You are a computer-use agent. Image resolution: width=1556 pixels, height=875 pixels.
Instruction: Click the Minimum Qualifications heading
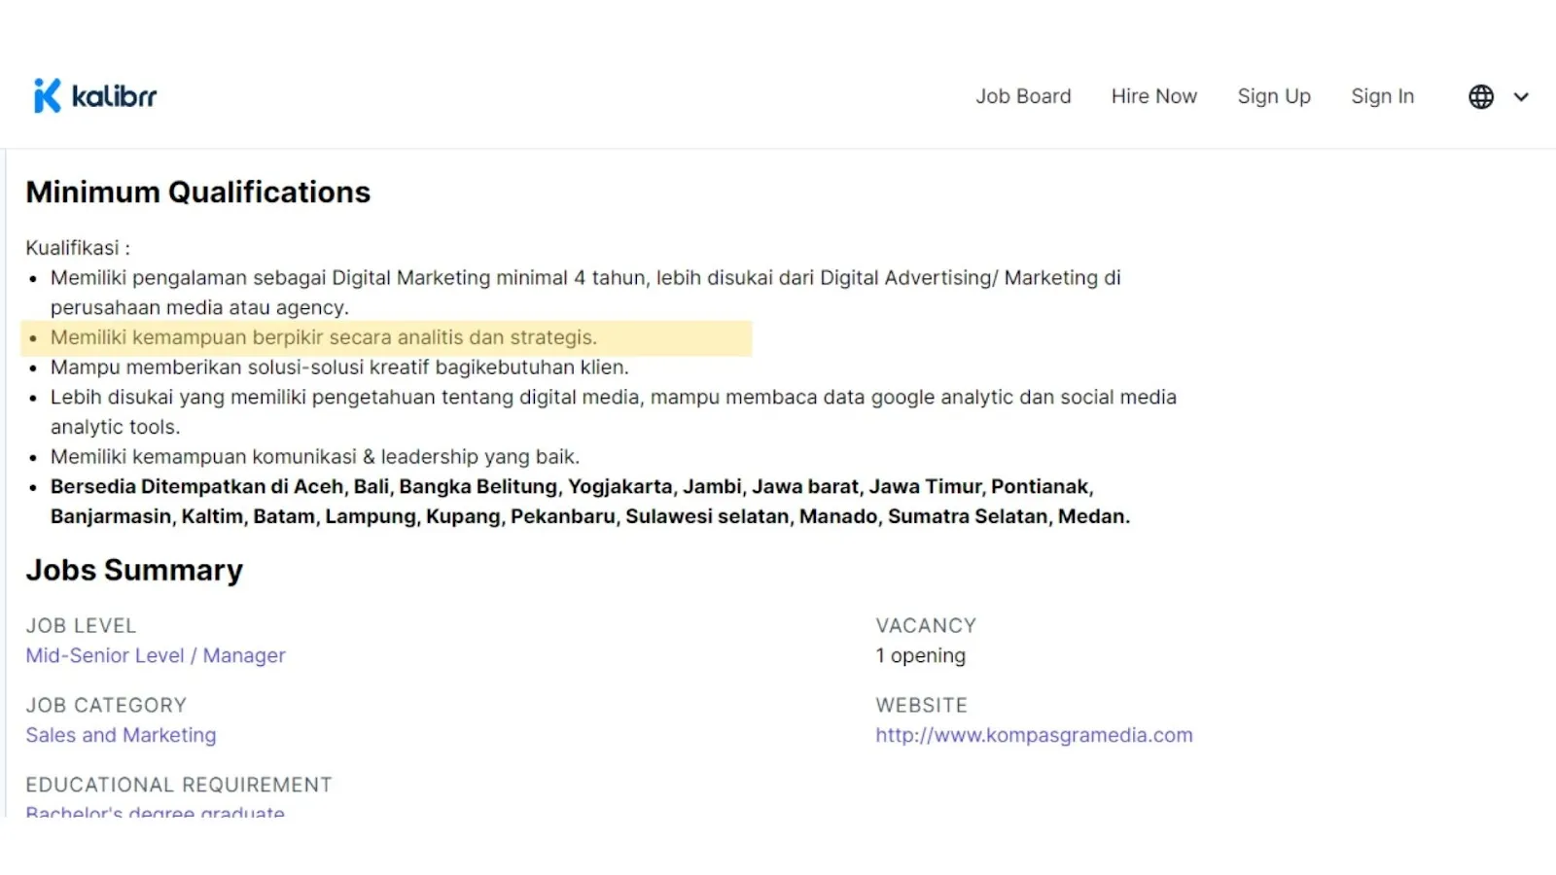coord(197,192)
